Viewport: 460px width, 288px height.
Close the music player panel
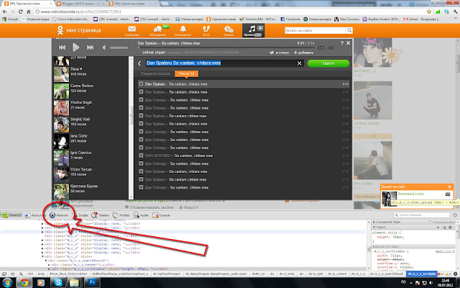[x=348, y=43]
